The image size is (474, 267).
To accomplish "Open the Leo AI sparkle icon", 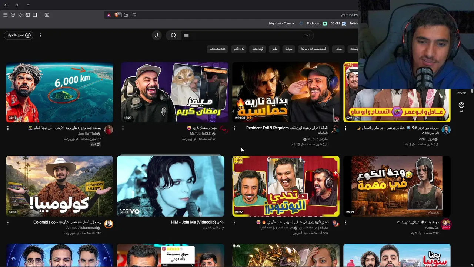I will click(x=20, y=15).
